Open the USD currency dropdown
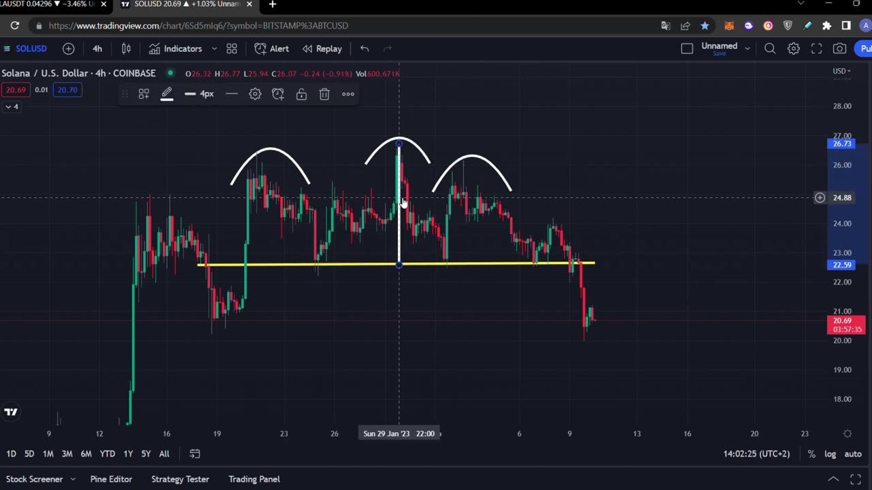The width and height of the screenshot is (872, 490). tap(841, 71)
